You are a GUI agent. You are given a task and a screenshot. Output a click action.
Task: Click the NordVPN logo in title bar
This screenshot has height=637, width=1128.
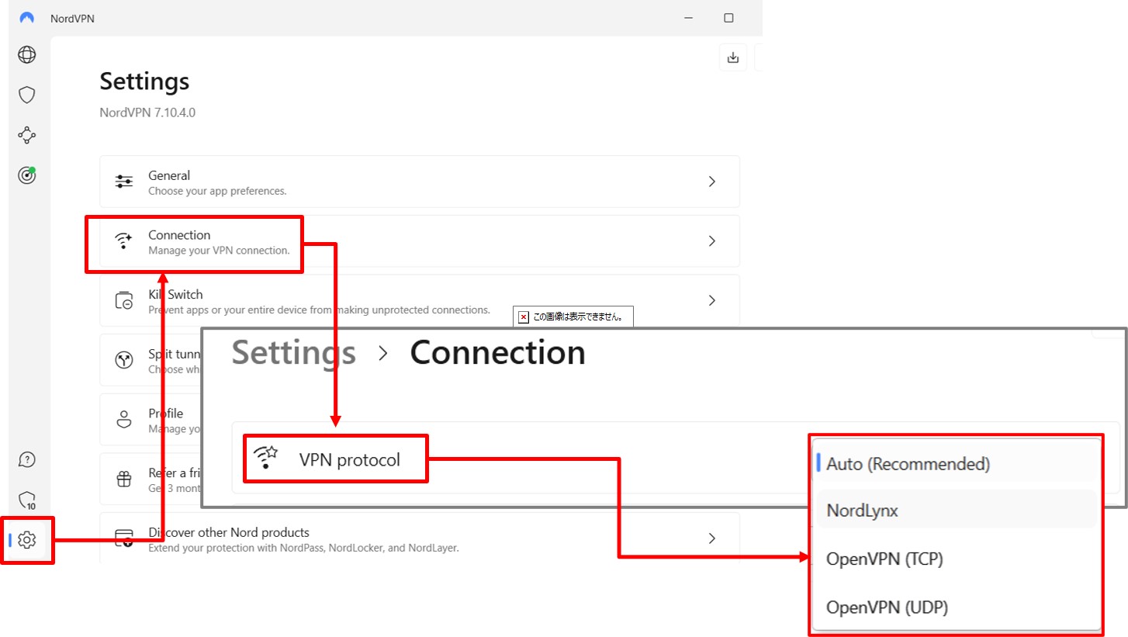point(27,18)
